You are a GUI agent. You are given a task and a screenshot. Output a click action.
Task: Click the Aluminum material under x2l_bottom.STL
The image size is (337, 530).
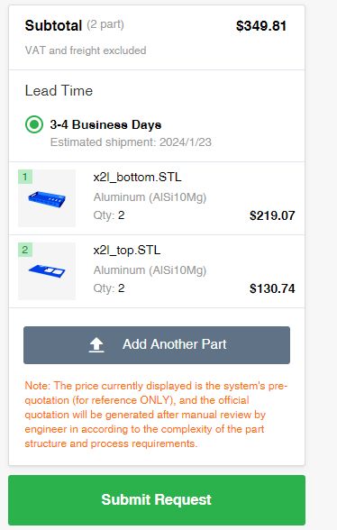click(x=150, y=197)
